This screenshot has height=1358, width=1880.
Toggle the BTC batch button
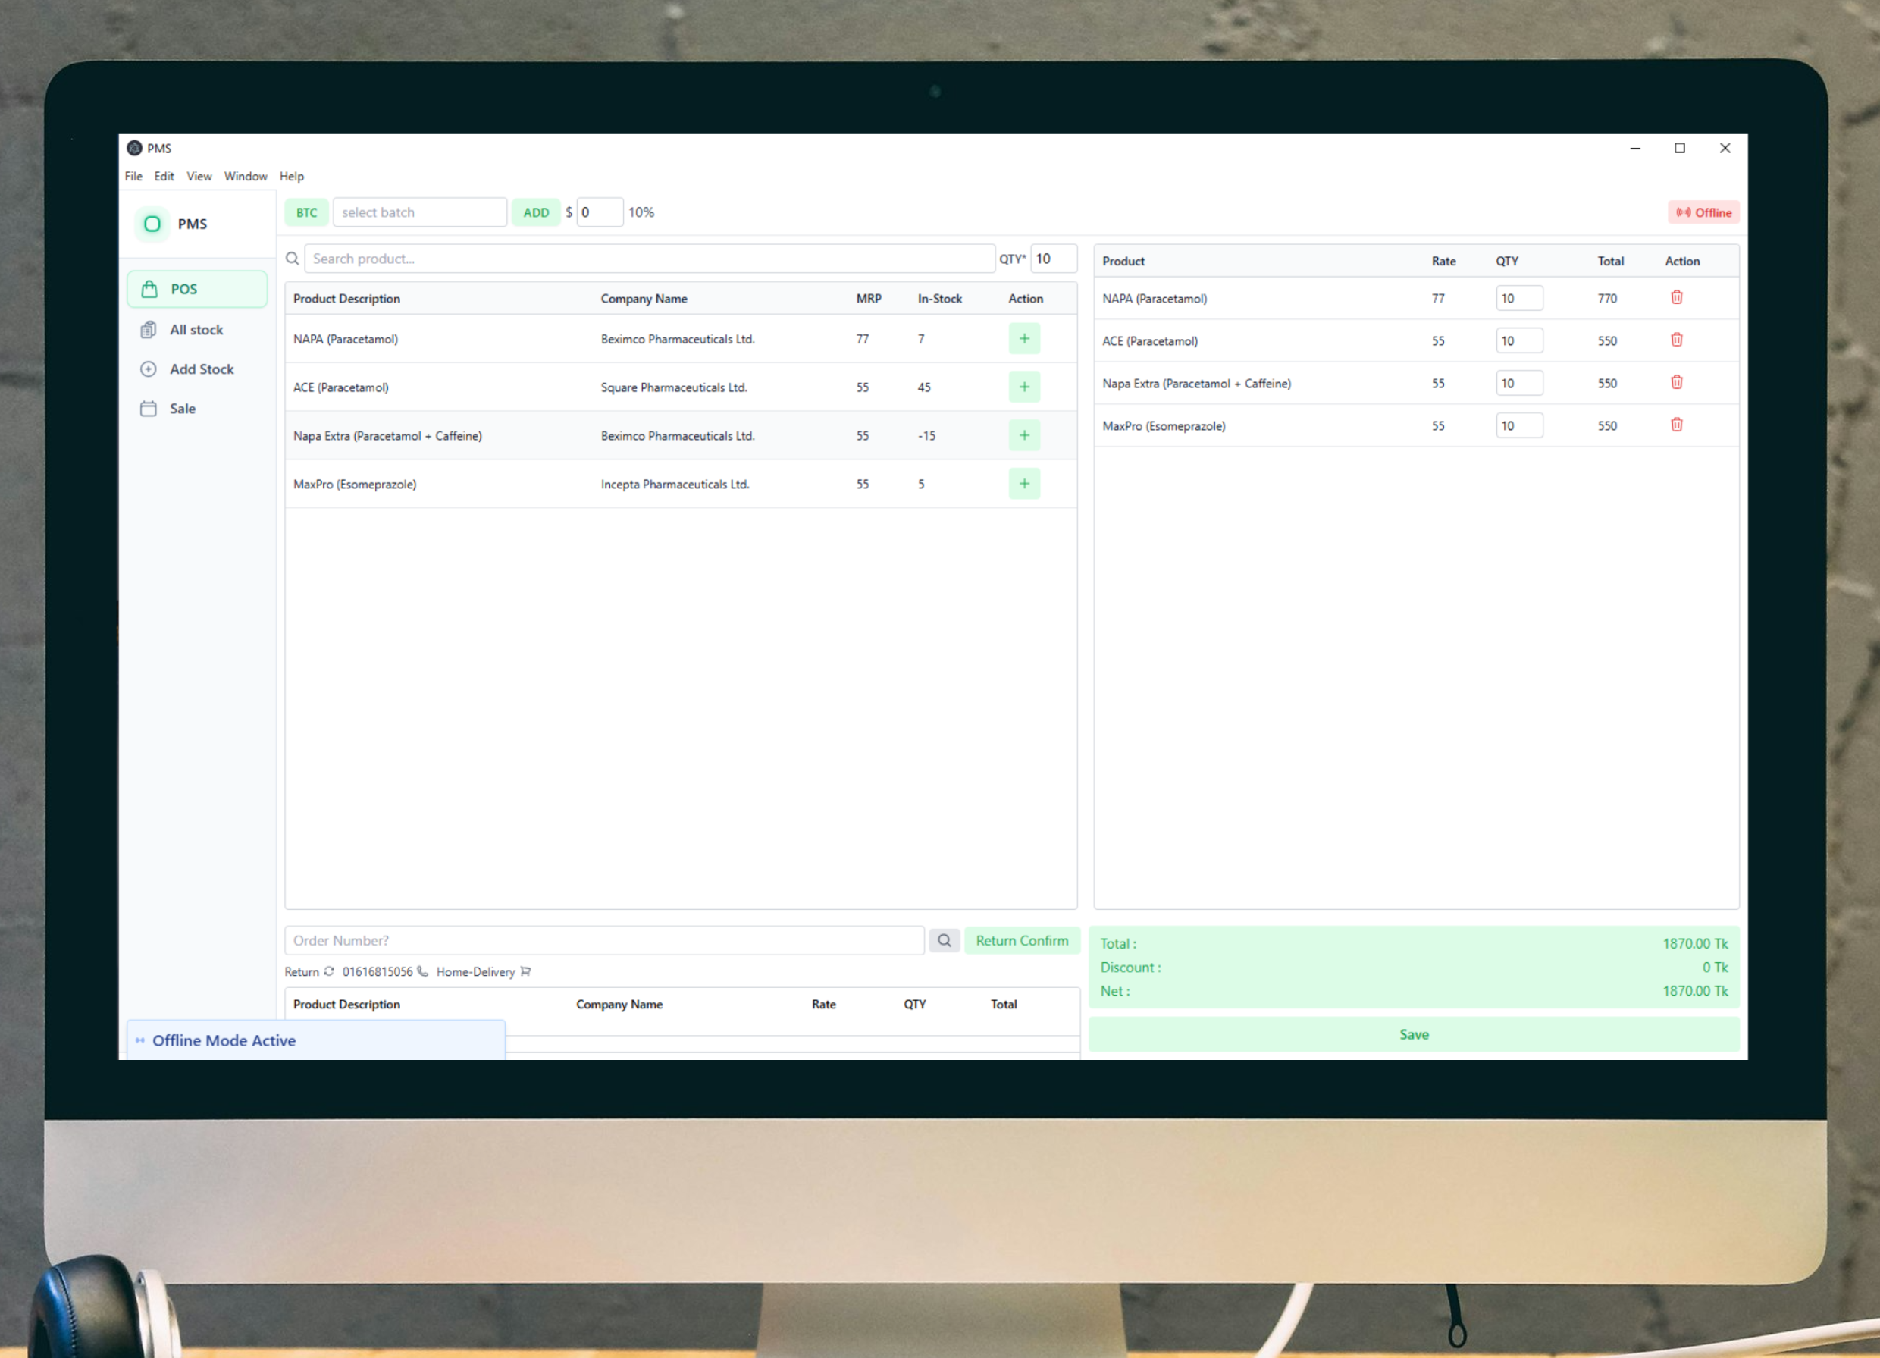click(x=307, y=212)
